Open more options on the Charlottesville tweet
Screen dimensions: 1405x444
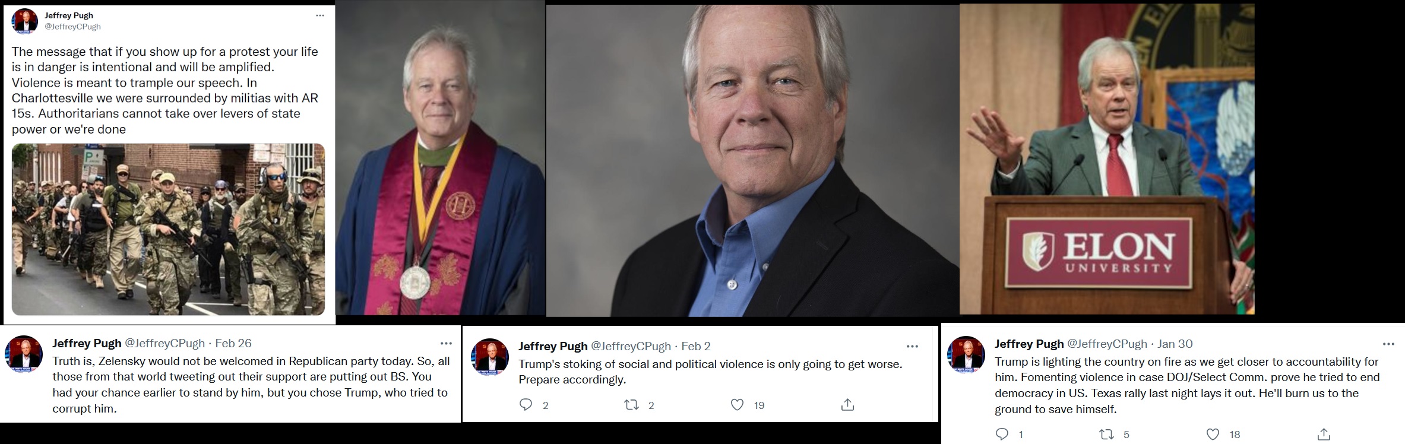[320, 16]
